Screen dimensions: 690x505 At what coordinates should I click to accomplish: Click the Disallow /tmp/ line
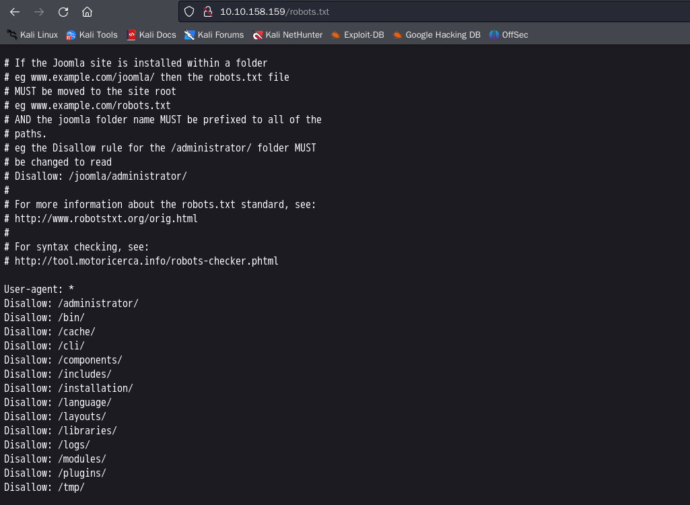pos(44,487)
